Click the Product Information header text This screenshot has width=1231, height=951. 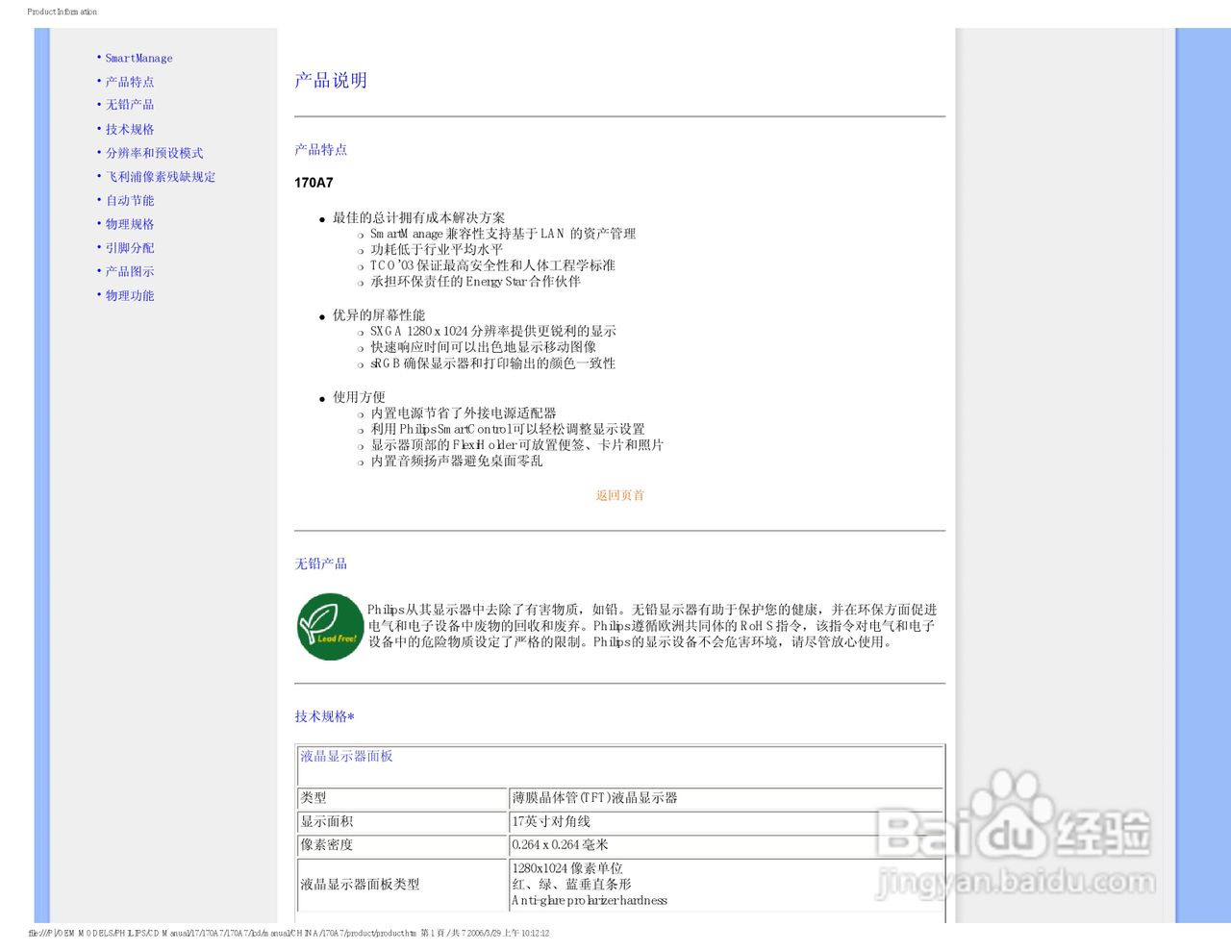[x=63, y=12]
